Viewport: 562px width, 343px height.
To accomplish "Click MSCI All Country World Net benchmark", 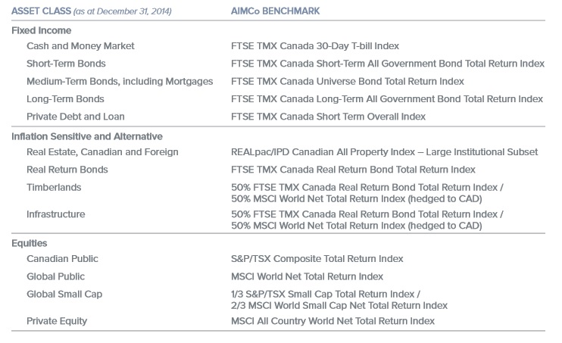I will coord(333,321).
